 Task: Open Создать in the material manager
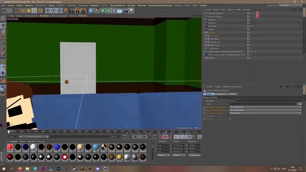14,141
